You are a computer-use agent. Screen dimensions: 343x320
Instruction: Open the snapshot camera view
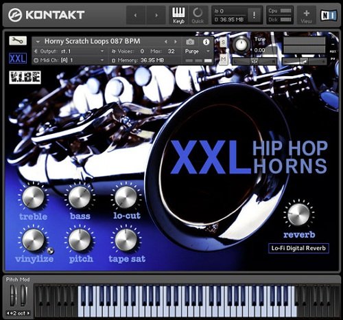190,42
